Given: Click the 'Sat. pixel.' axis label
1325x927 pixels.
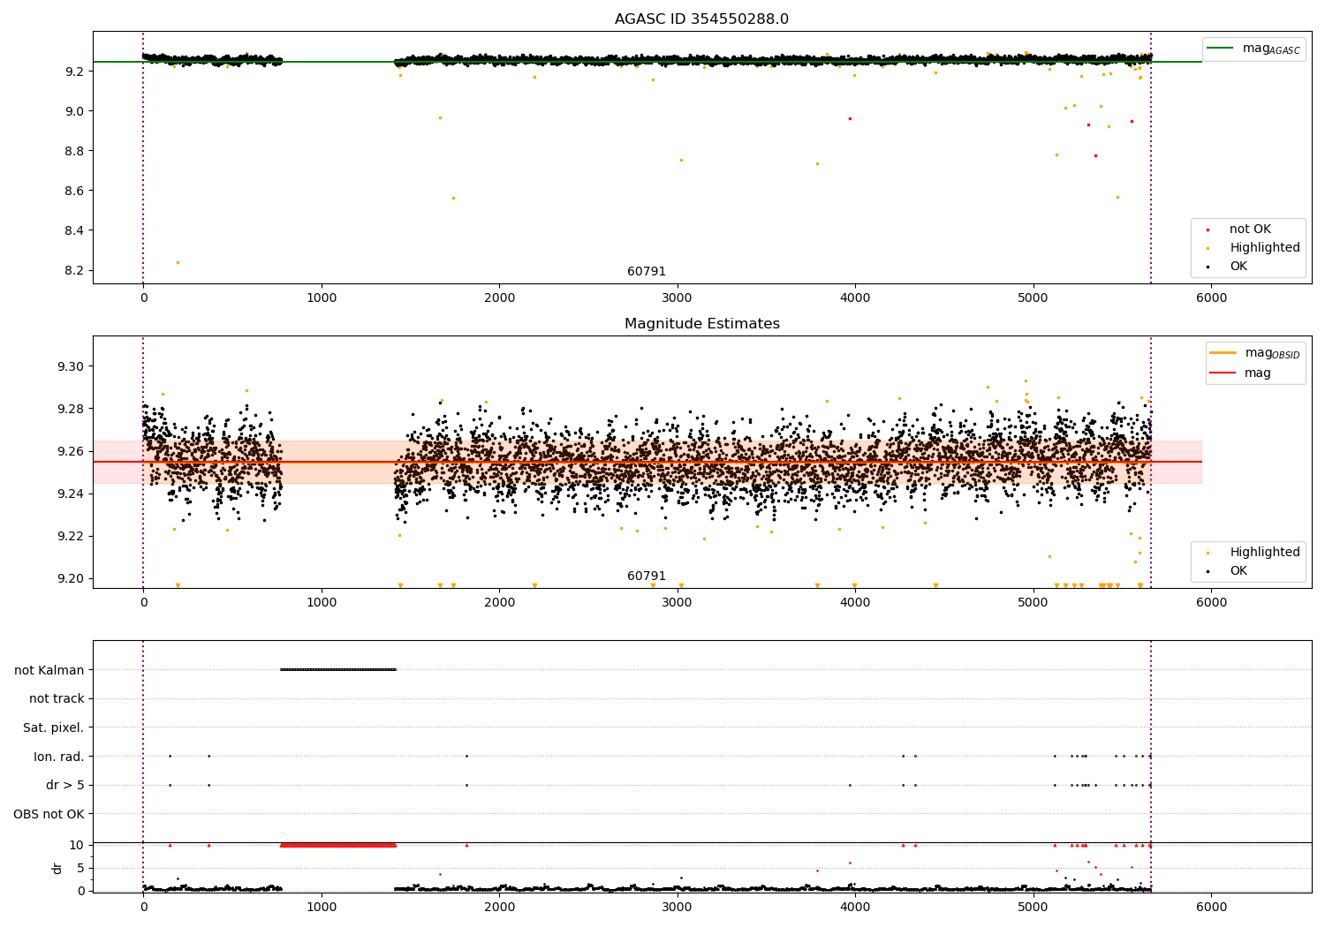Looking at the screenshot, I should 53,728.
